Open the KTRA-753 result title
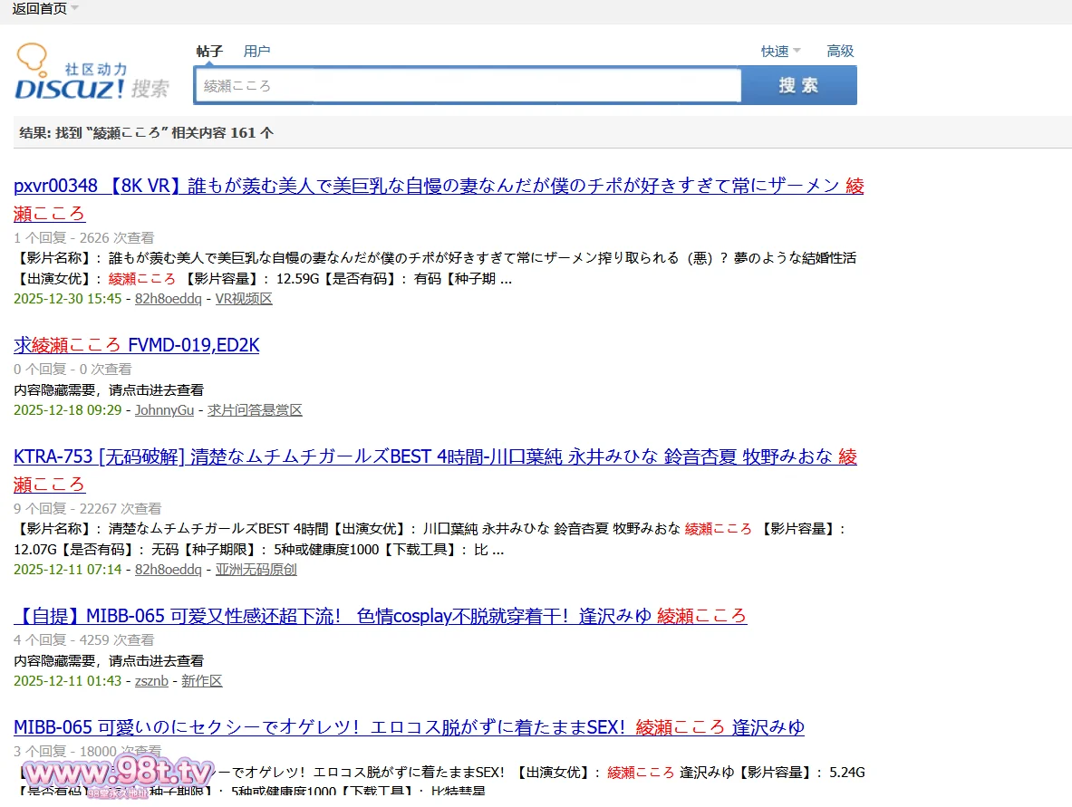 click(x=426, y=457)
